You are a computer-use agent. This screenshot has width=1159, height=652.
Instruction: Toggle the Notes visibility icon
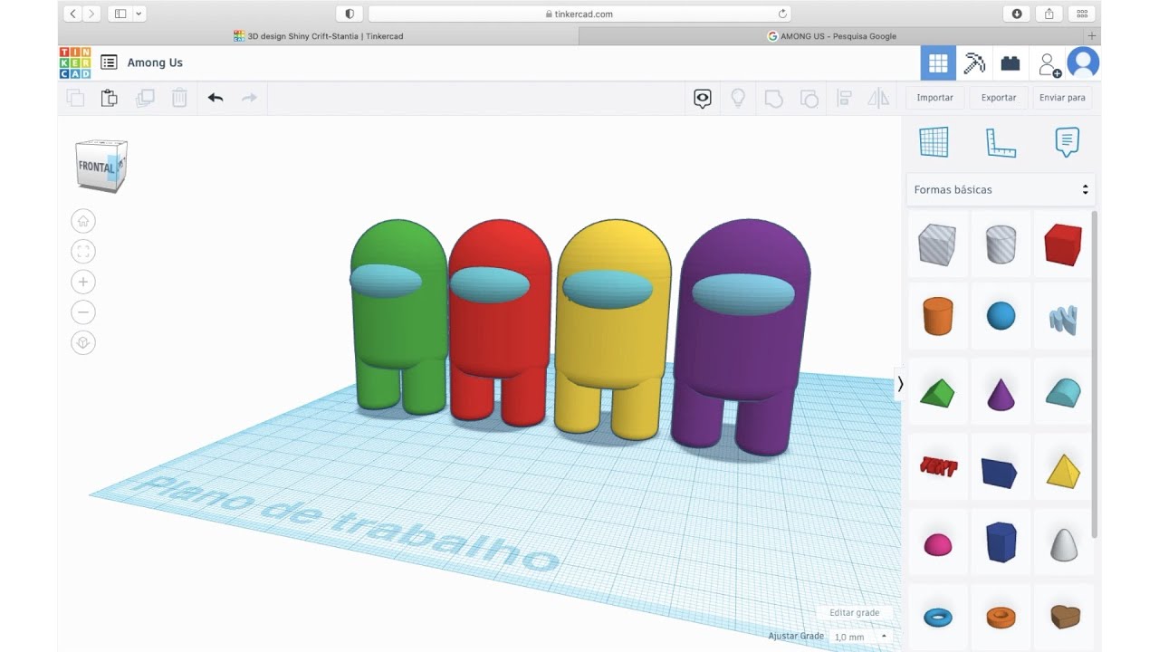point(703,98)
